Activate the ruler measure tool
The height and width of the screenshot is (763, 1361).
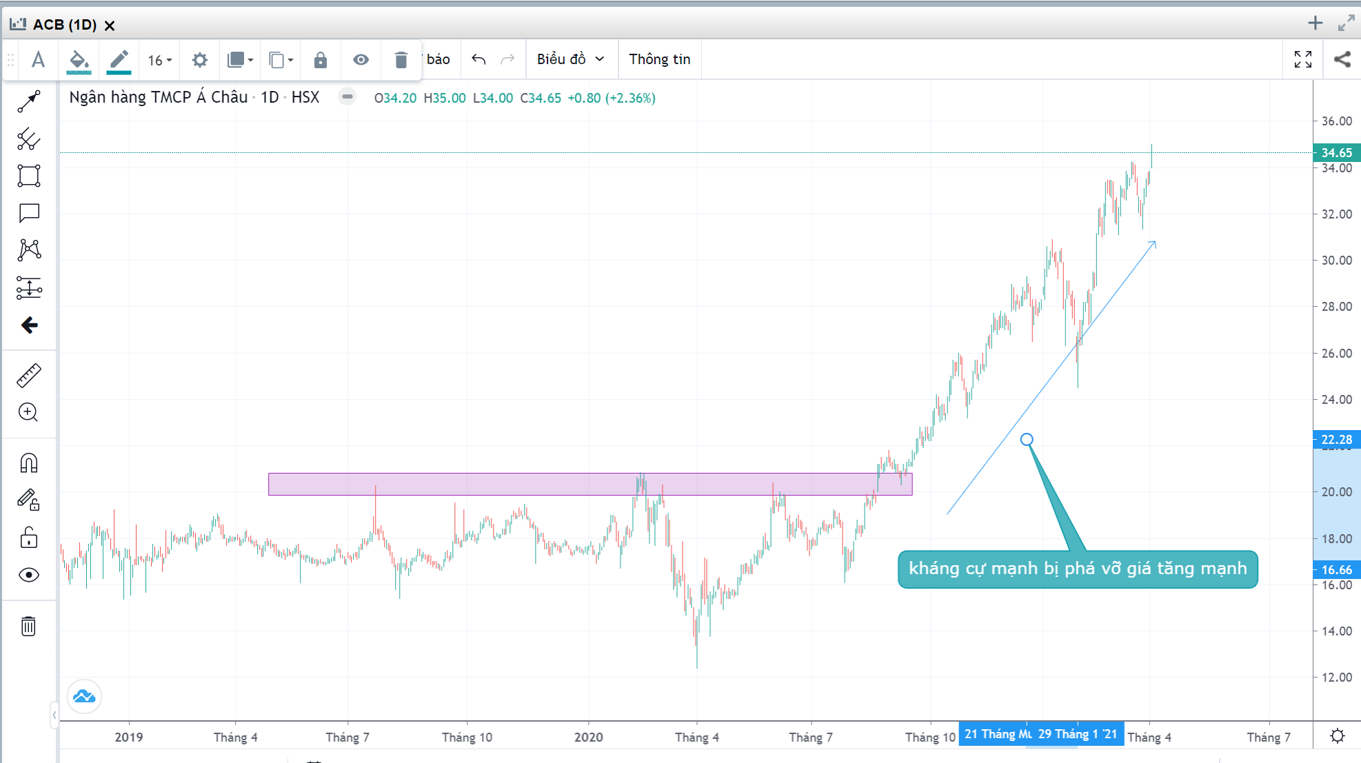click(x=29, y=376)
